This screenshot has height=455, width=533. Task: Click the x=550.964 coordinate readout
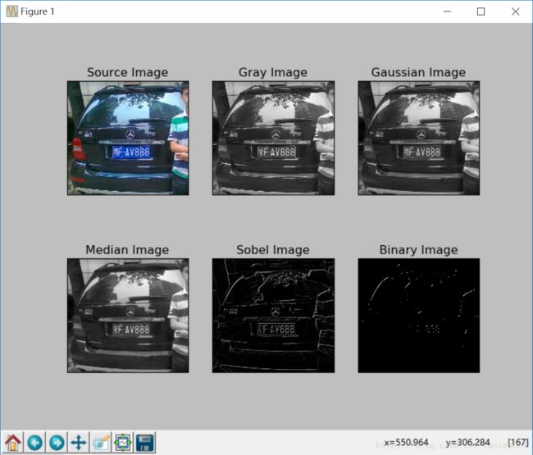click(406, 442)
